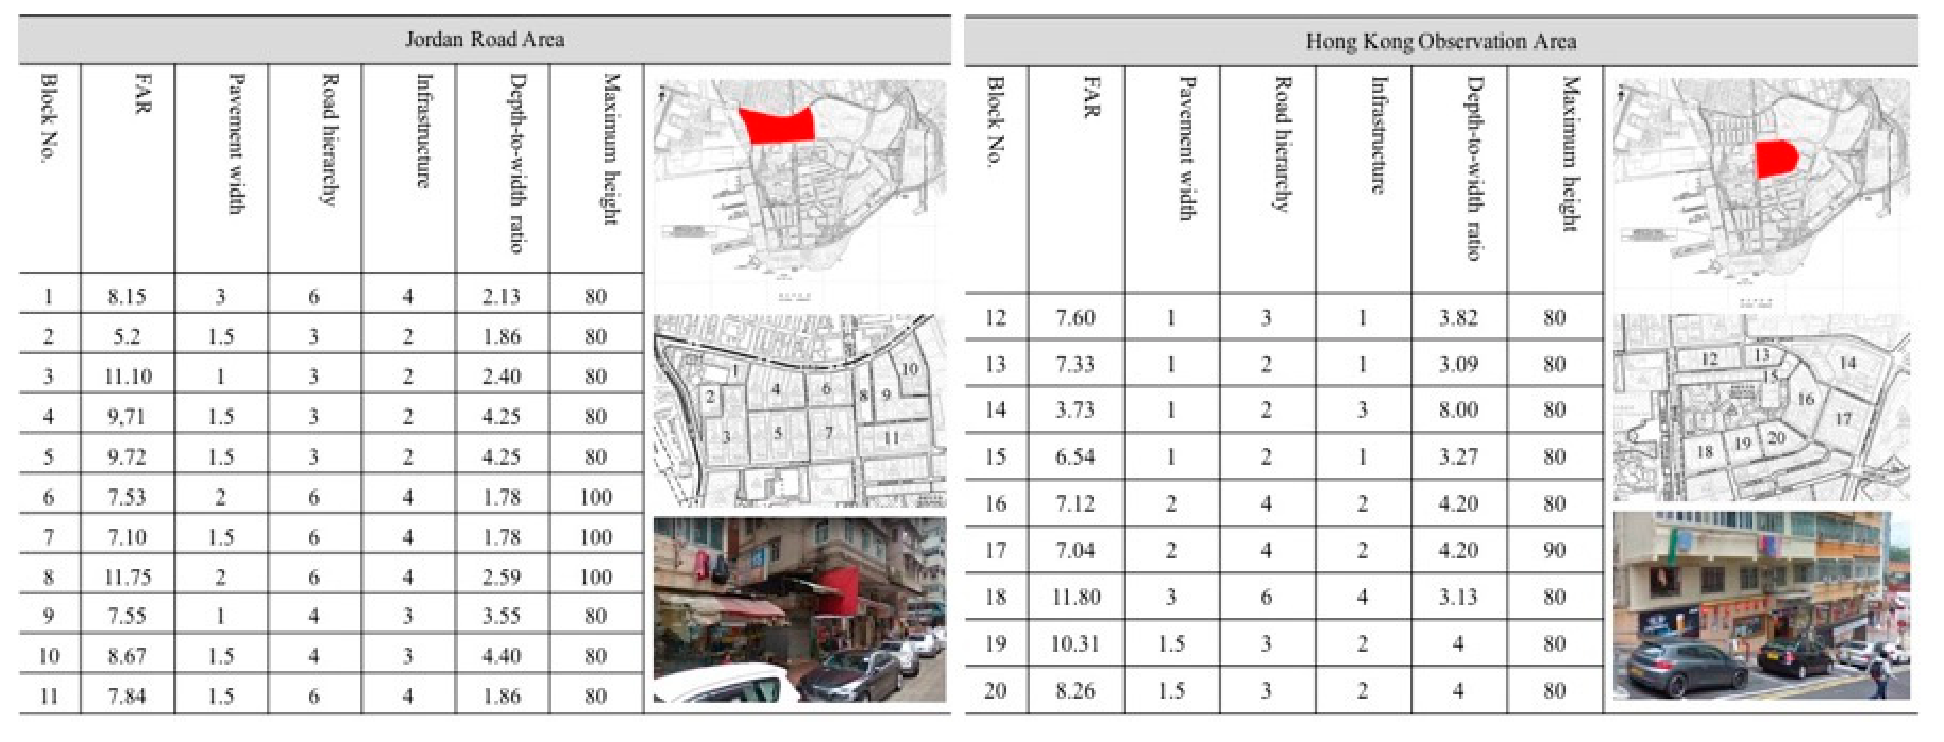Image resolution: width=1944 pixels, height=742 pixels.
Task: Click the FAR value 11.80 cell
Action: click(1076, 597)
